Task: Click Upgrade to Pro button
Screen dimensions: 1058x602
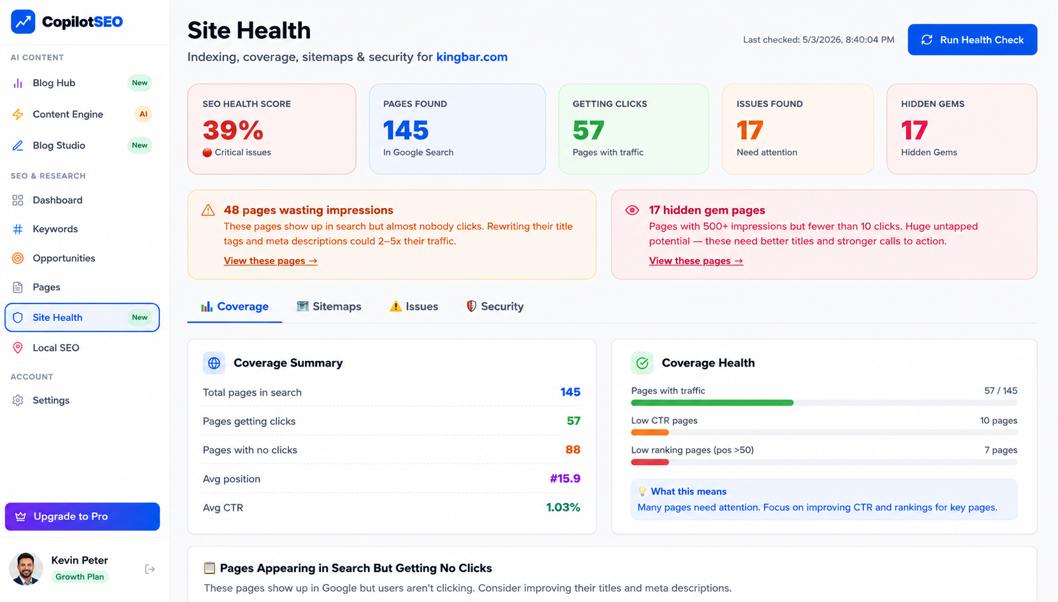Action: (x=82, y=517)
